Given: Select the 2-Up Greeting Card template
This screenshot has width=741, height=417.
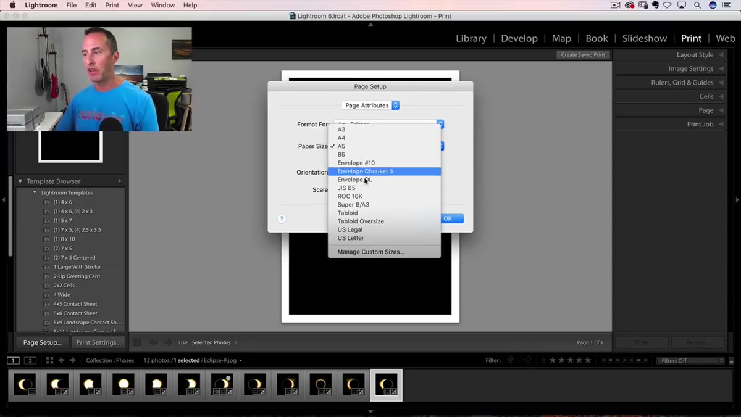Looking at the screenshot, I should [77, 276].
